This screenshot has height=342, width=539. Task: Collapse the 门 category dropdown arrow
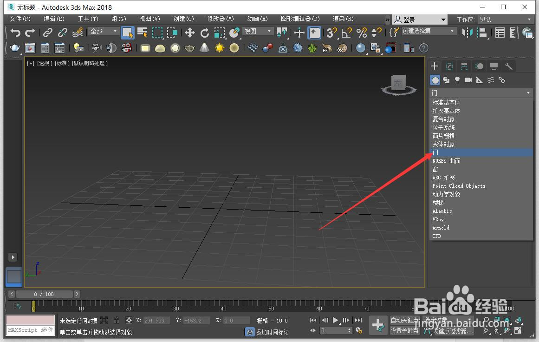click(x=528, y=93)
